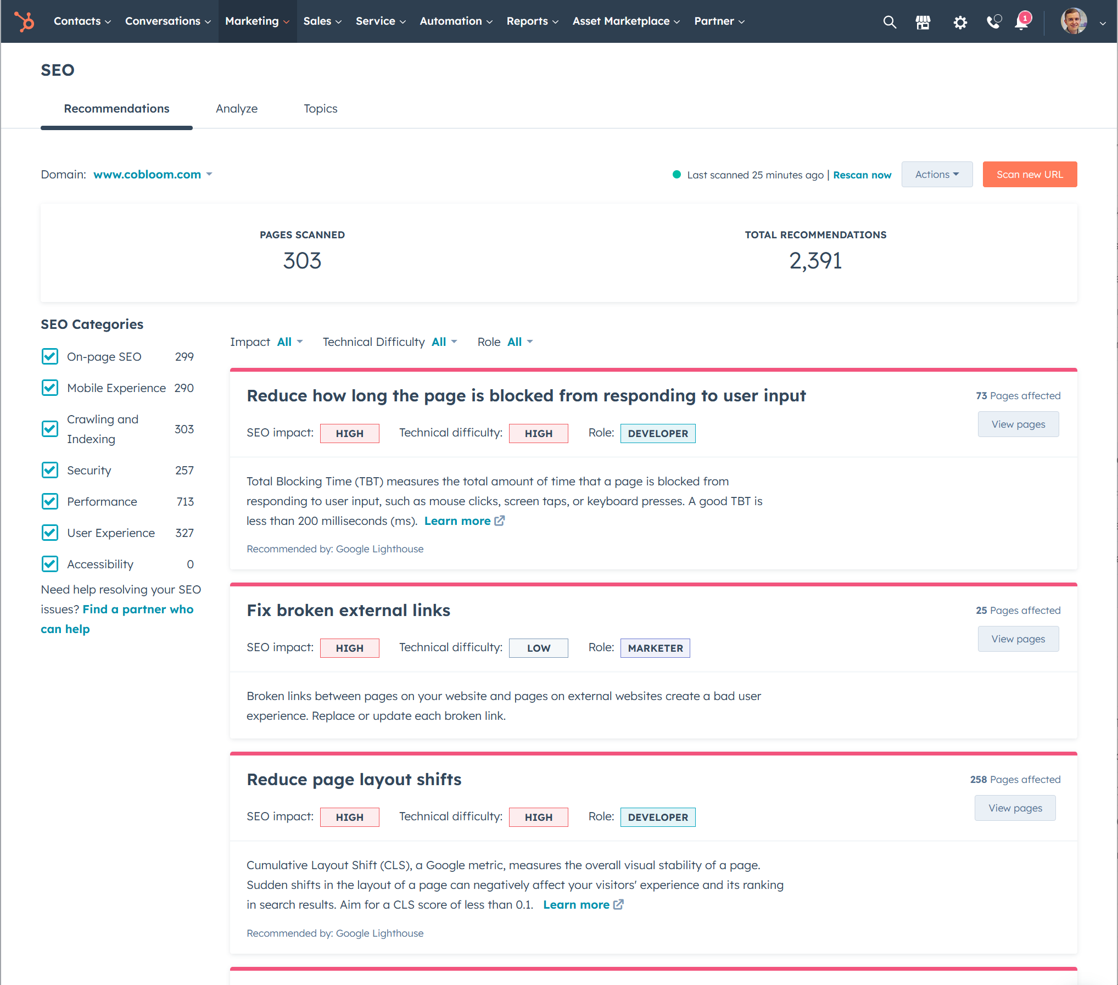1118x985 pixels.
Task: Open the Actions dropdown button
Action: (937, 174)
